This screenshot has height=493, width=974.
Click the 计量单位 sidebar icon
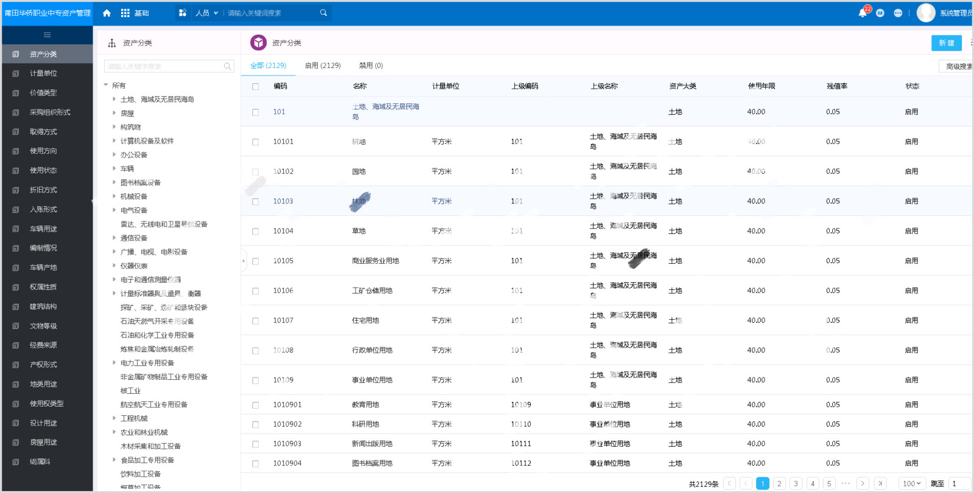coord(16,74)
